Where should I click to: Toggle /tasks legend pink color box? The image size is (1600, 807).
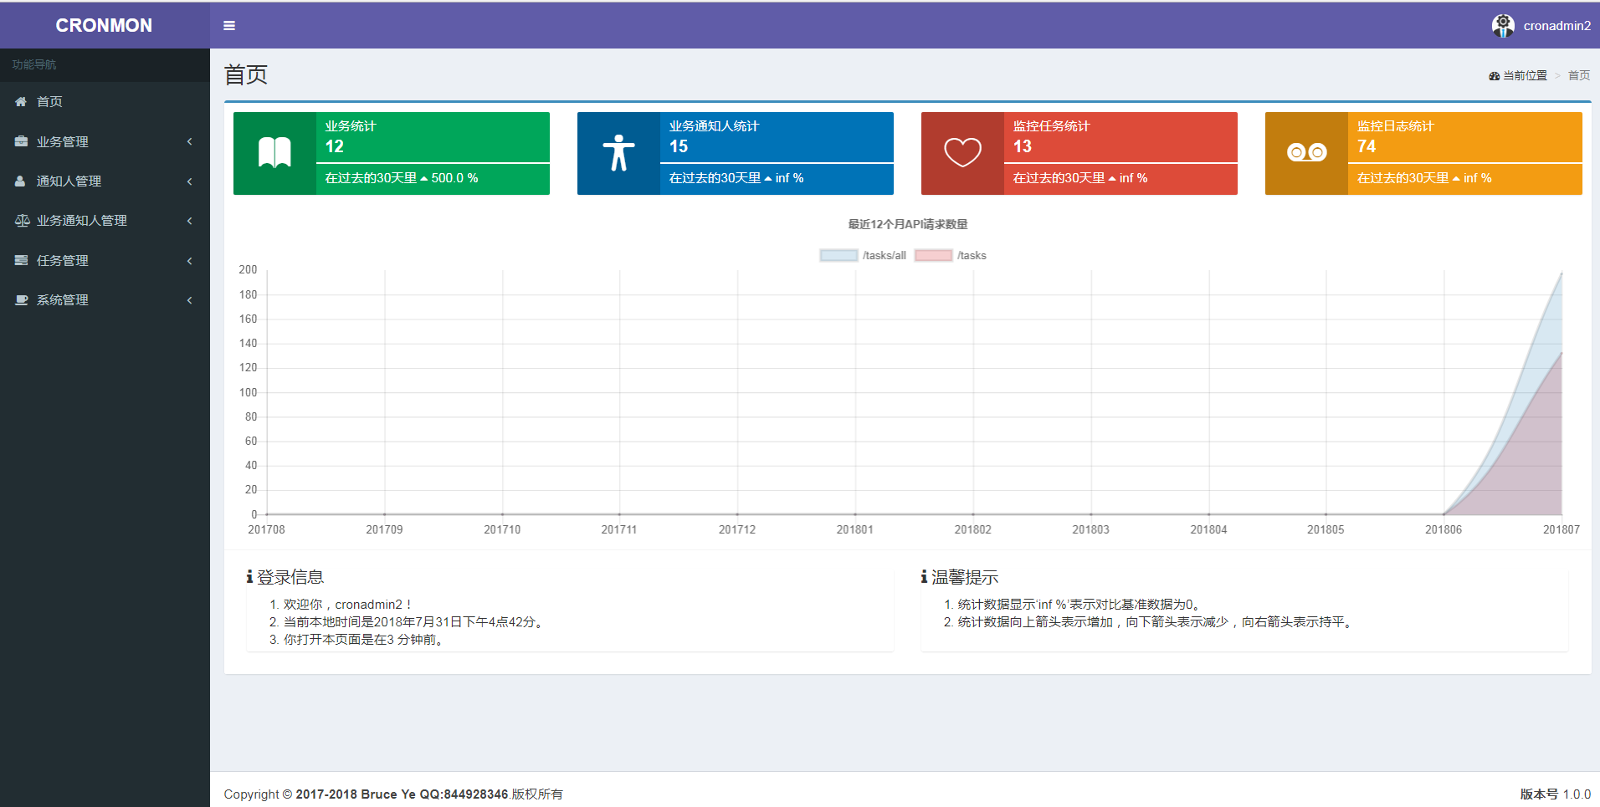coord(933,255)
